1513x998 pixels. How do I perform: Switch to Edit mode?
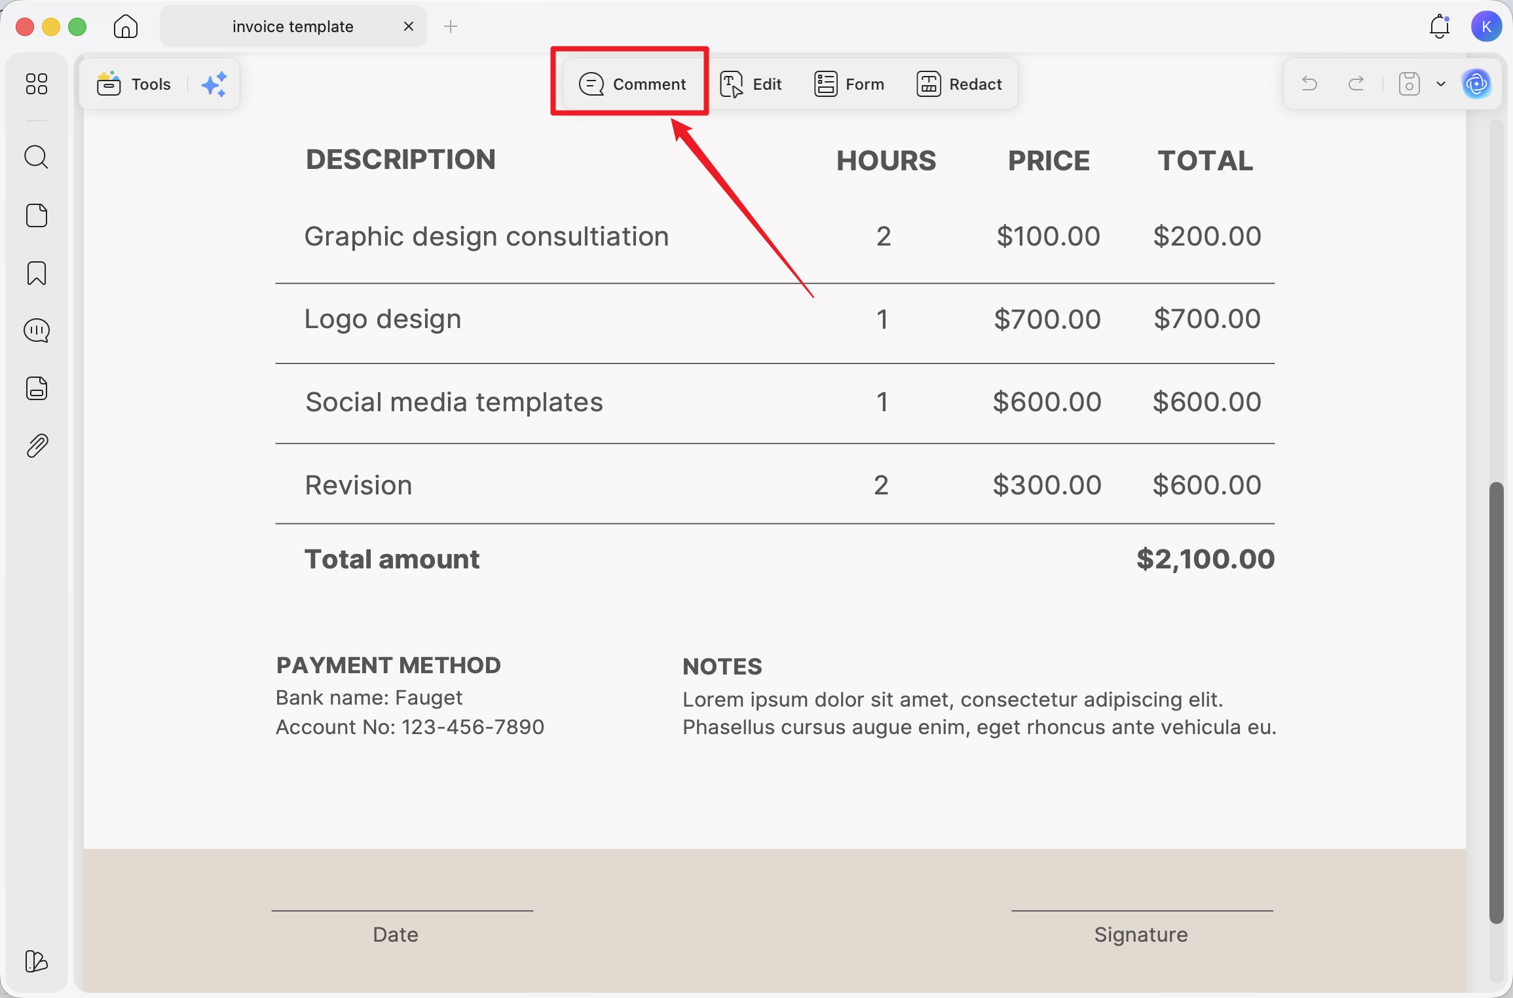point(751,84)
